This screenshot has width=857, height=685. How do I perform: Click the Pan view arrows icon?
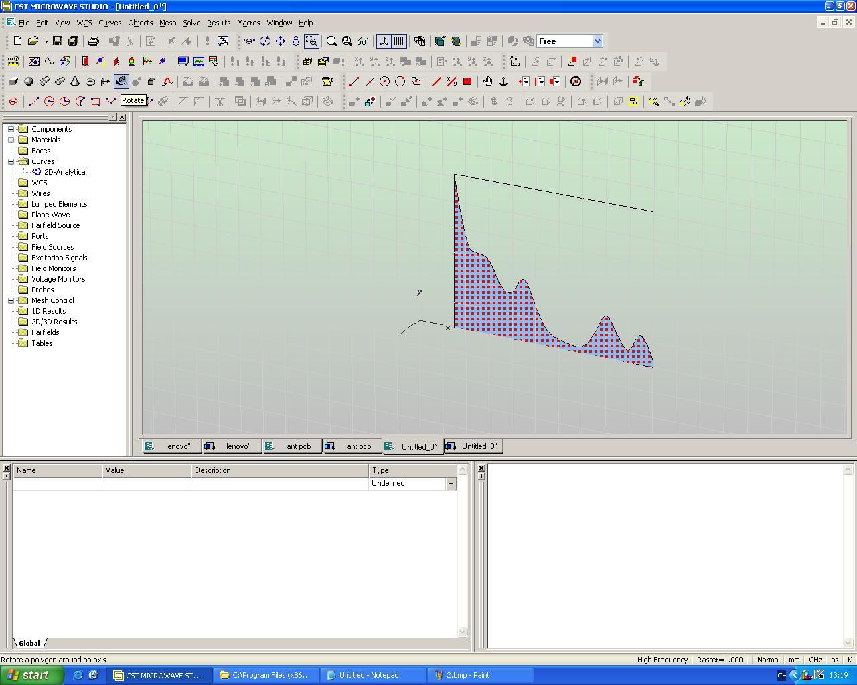[x=281, y=41]
